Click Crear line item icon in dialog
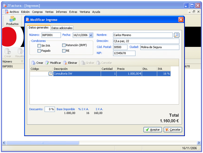 pyautogui.click(x=33, y=63)
